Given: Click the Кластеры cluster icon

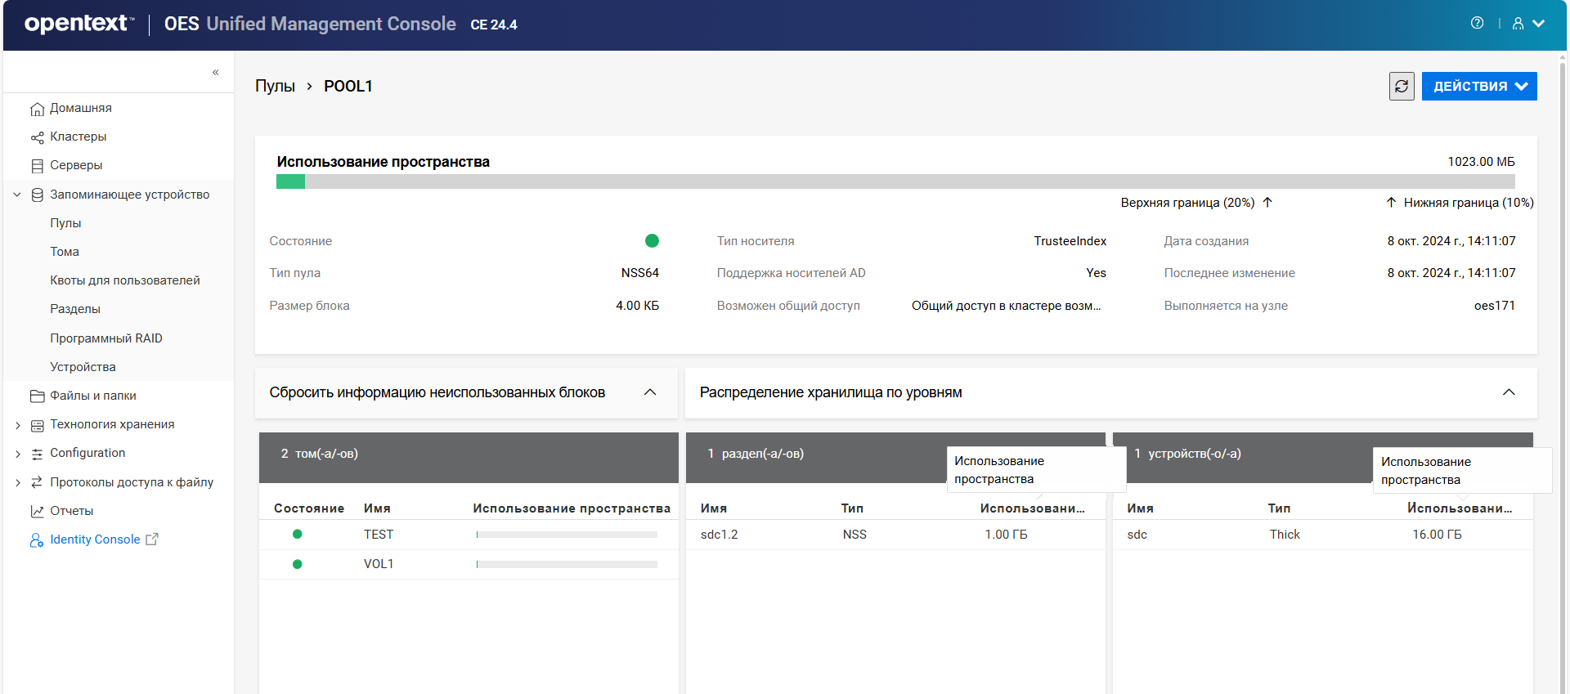Looking at the screenshot, I should tap(37, 137).
